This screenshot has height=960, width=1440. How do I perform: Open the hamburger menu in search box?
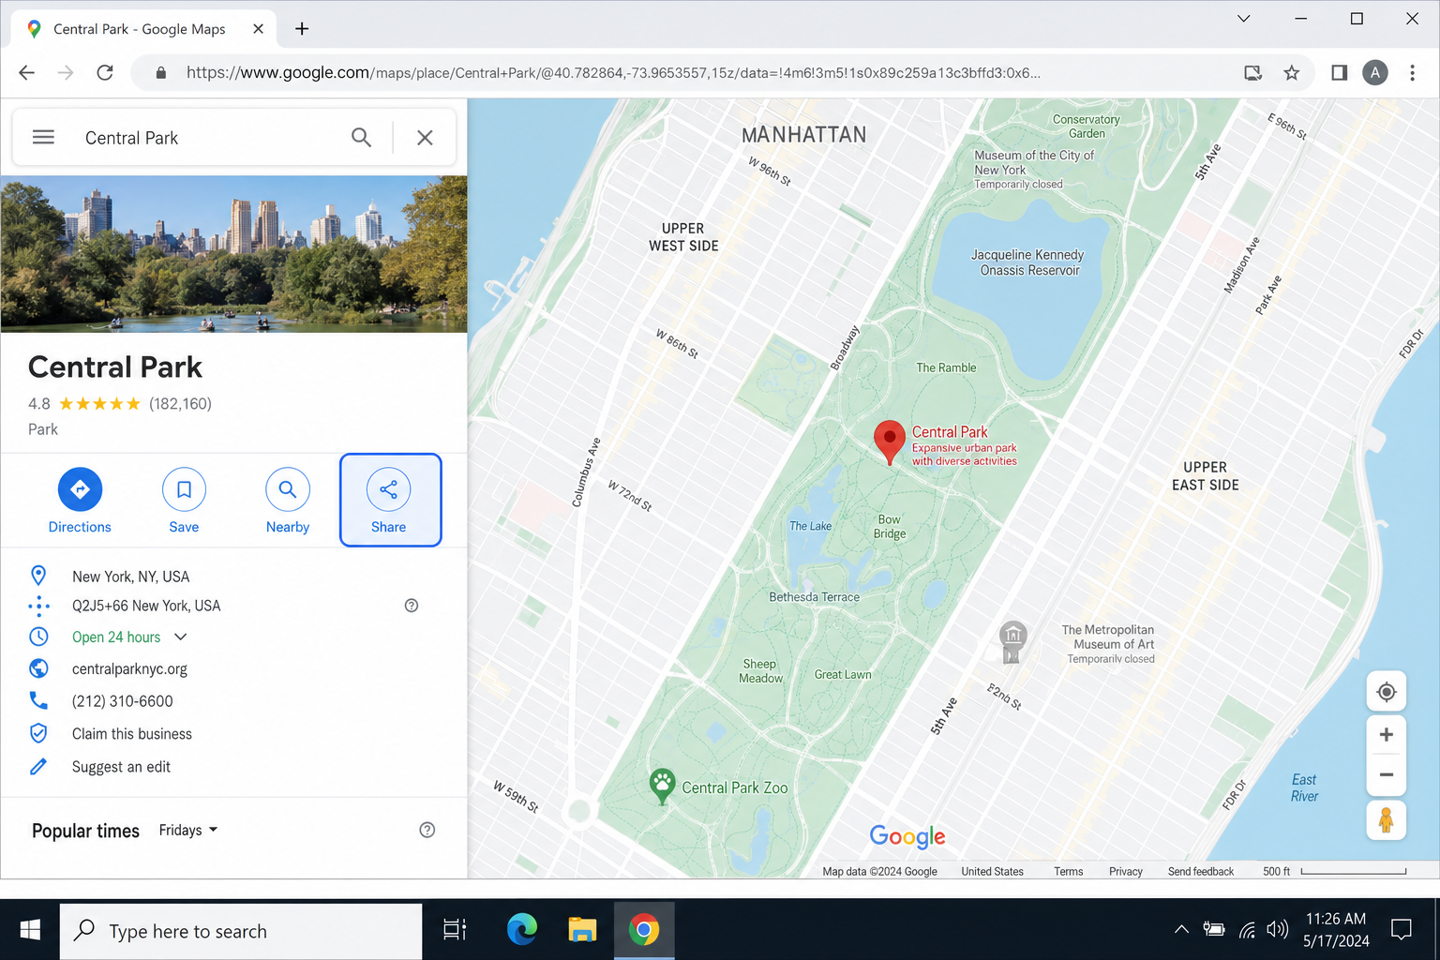point(43,138)
